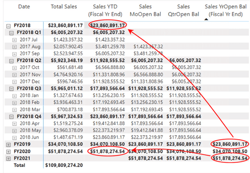
Task: Expand the 2017 Jul row
Action: tap(15, 39)
